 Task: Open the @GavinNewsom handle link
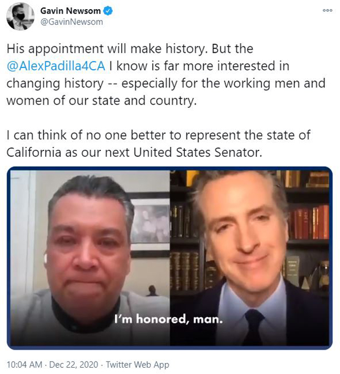pos(71,22)
